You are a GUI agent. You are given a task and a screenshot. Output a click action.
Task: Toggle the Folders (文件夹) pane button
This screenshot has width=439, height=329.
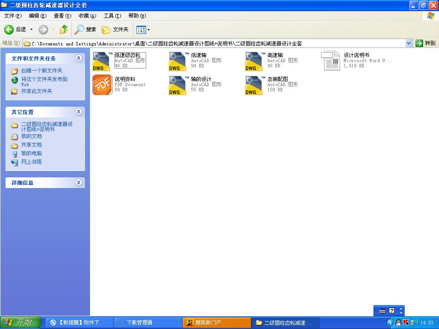tap(115, 30)
